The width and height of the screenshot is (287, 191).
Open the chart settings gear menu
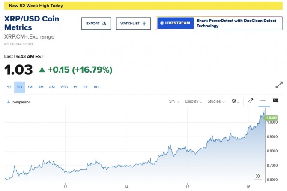click(235, 101)
